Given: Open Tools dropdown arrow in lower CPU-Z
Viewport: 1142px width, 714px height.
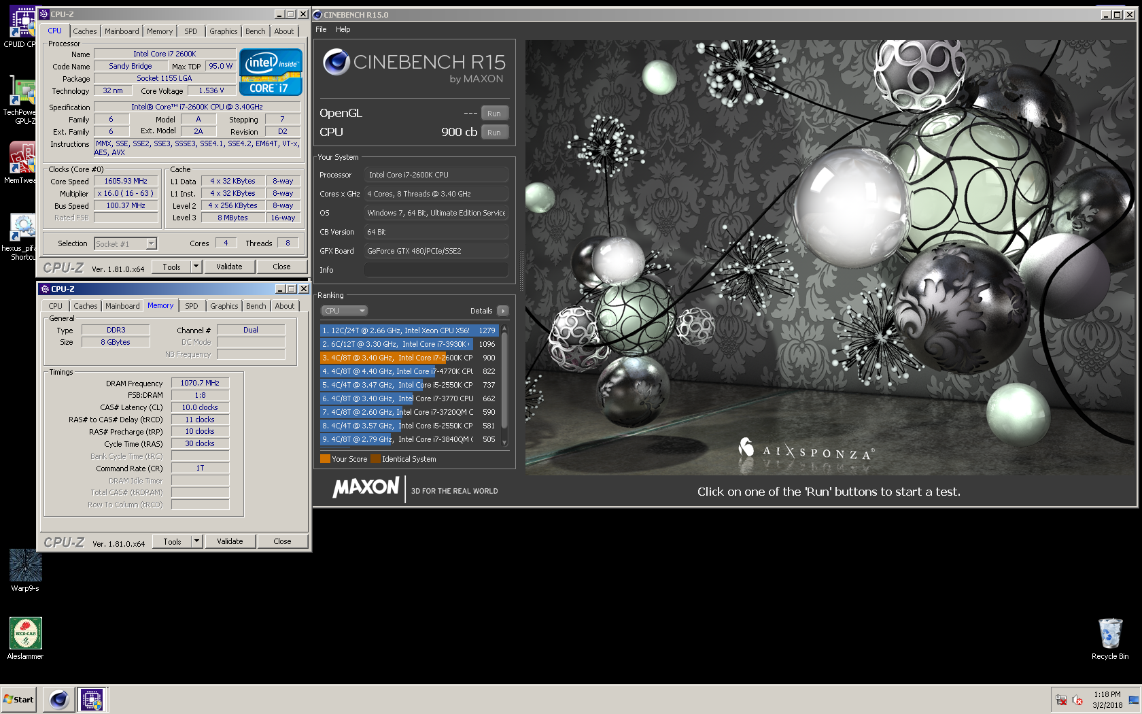Looking at the screenshot, I should tap(196, 541).
